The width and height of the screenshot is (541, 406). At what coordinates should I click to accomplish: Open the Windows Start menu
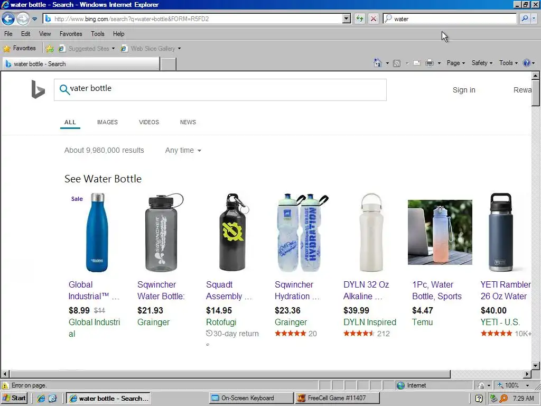tap(14, 398)
